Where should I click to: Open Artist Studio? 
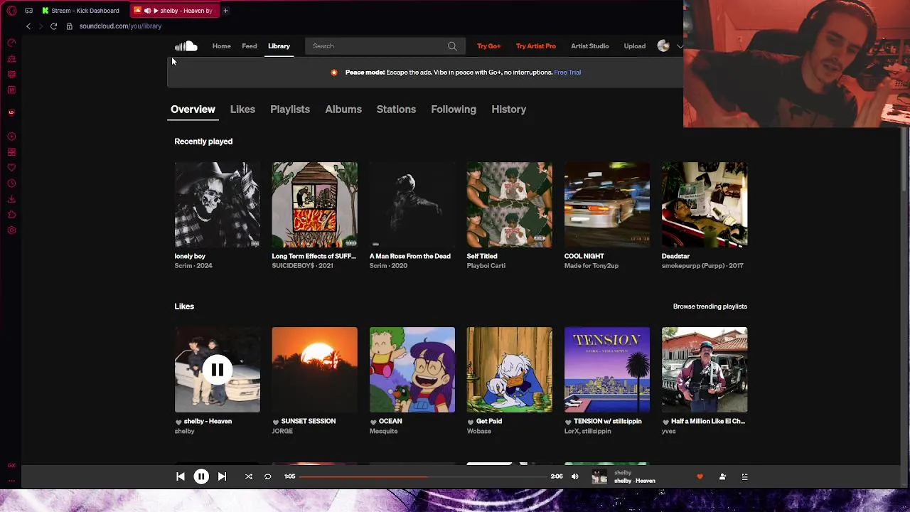coord(589,46)
